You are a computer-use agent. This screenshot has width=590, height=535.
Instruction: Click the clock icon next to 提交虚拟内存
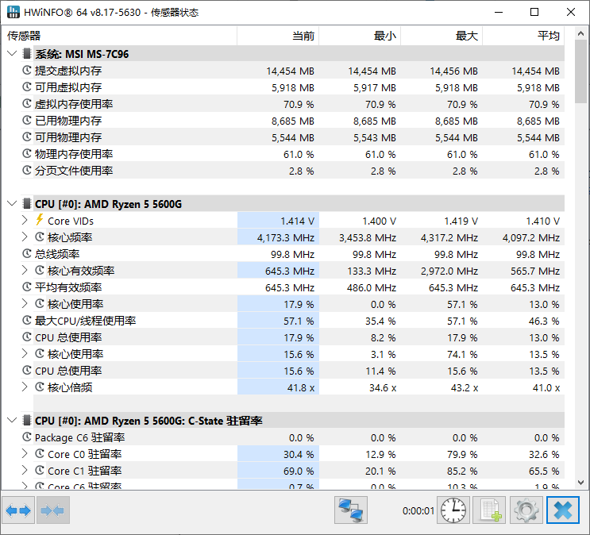tap(27, 71)
